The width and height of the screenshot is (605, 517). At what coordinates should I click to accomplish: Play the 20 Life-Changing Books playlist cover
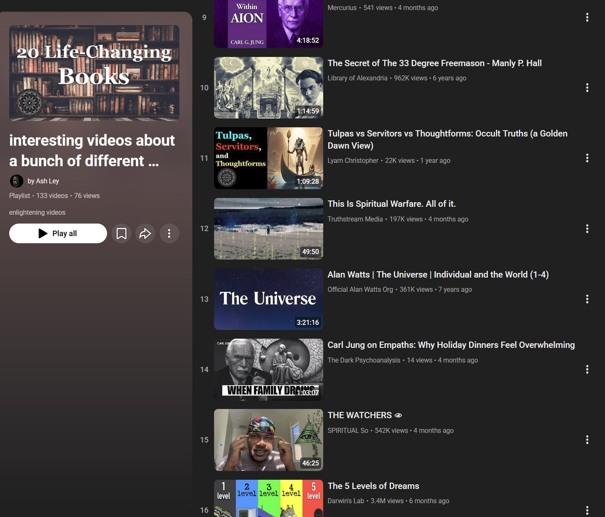94,73
